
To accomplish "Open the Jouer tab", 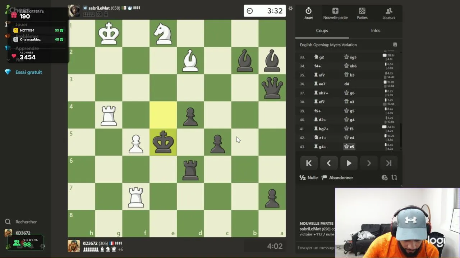I will coord(308,13).
